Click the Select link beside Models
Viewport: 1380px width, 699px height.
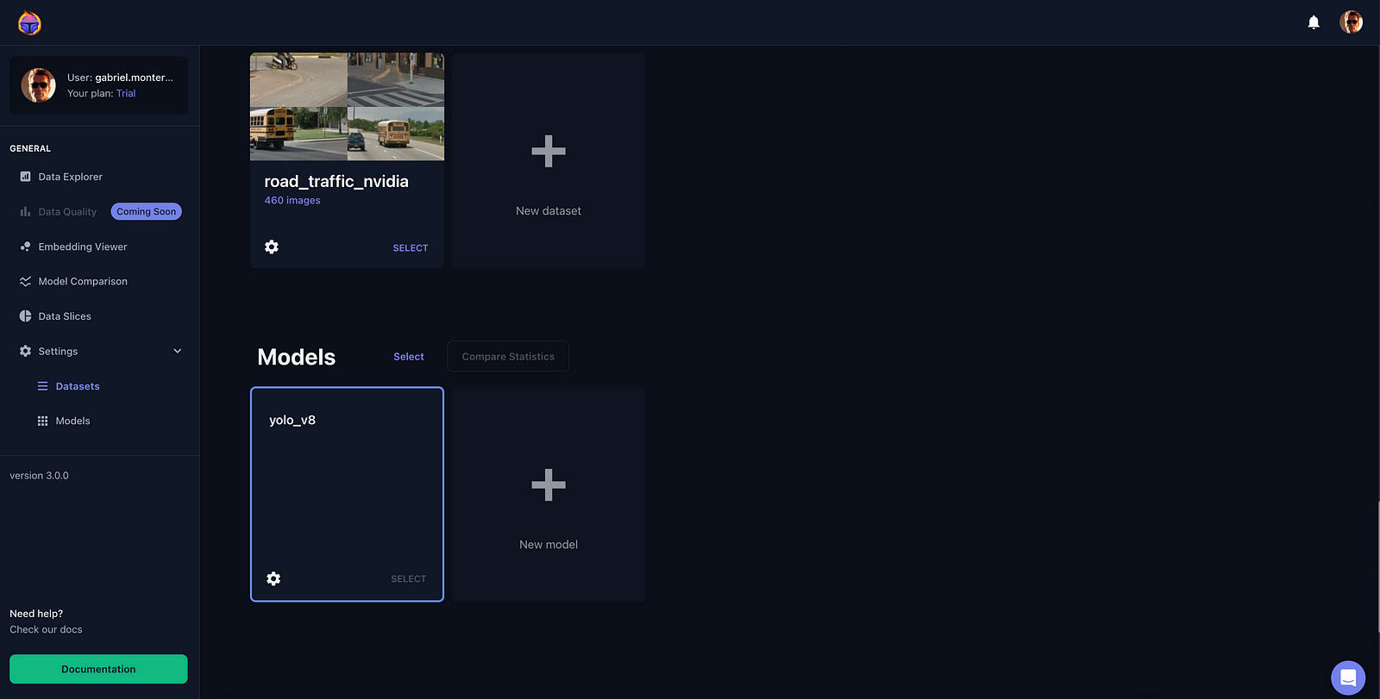(x=409, y=357)
